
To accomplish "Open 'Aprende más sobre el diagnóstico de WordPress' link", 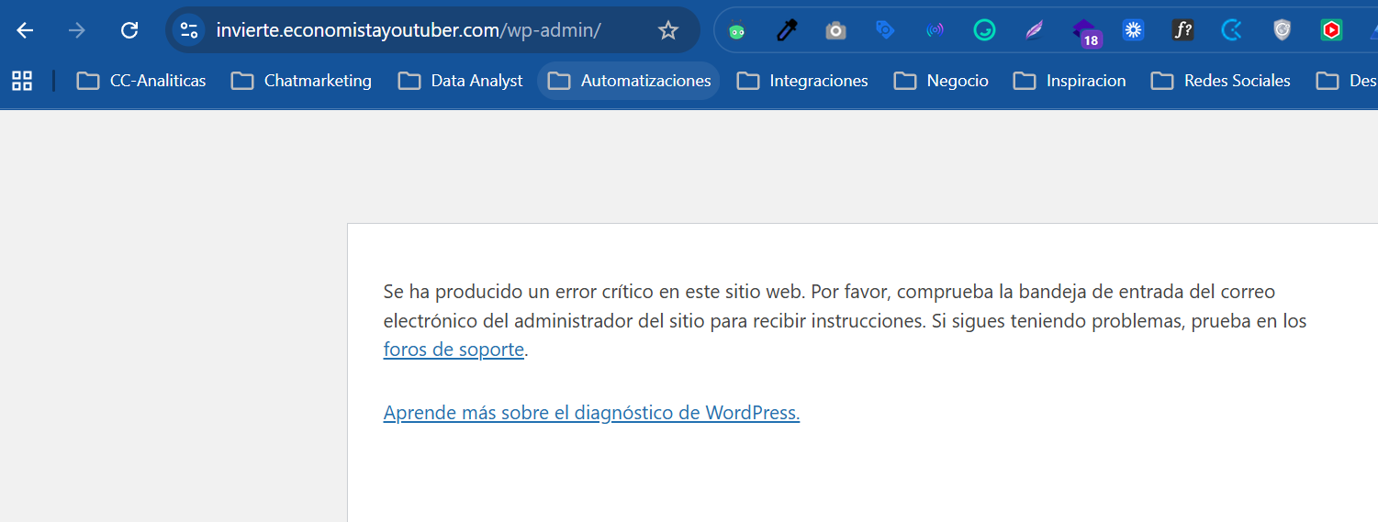I will 591,413.
